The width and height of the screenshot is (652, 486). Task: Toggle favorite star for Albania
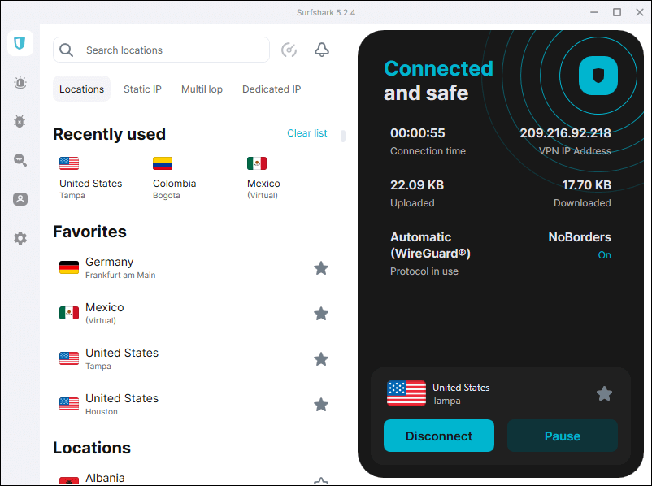(x=321, y=481)
